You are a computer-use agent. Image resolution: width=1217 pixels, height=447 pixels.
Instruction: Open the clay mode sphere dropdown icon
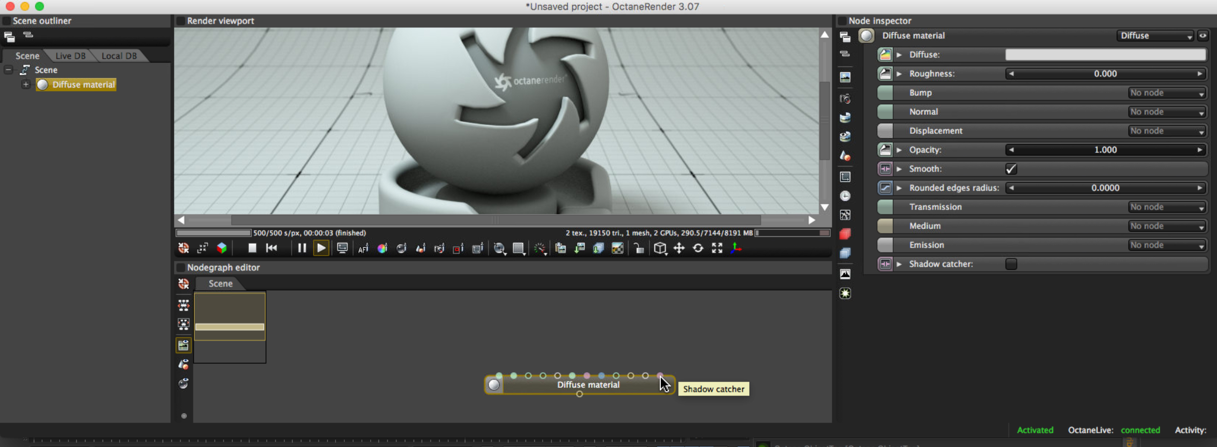click(500, 249)
